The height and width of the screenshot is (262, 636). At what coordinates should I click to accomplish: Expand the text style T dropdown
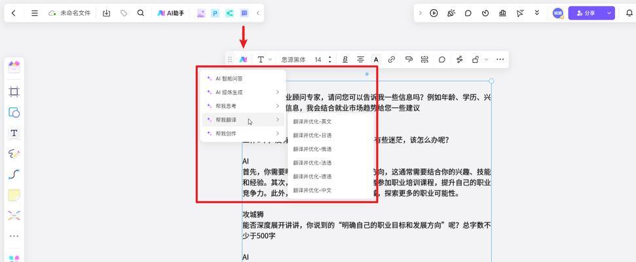(x=264, y=60)
